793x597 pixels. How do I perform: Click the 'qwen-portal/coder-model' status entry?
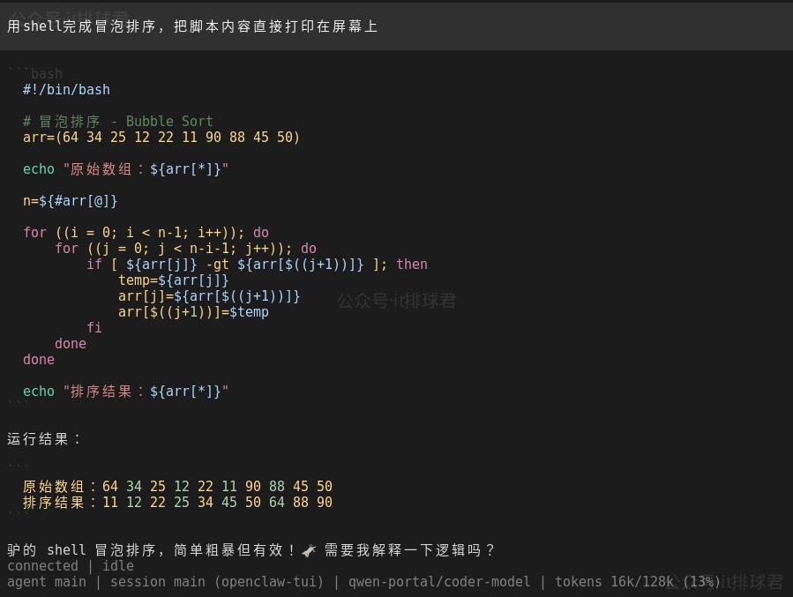pos(439,582)
